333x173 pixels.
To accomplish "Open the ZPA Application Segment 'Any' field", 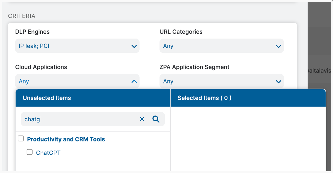I will [217, 81].
